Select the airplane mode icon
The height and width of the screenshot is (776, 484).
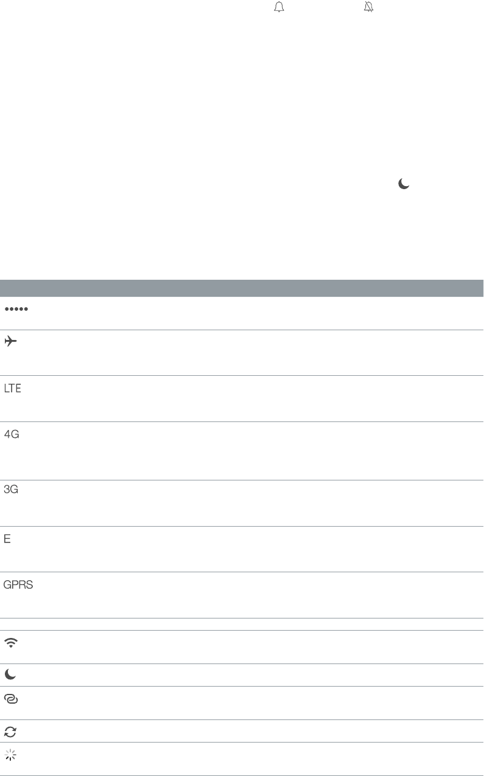12,342
